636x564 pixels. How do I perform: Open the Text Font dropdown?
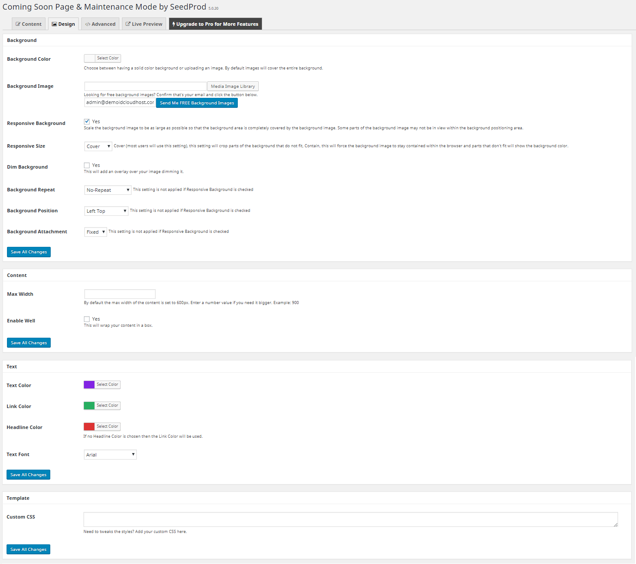[x=110, y=454]
